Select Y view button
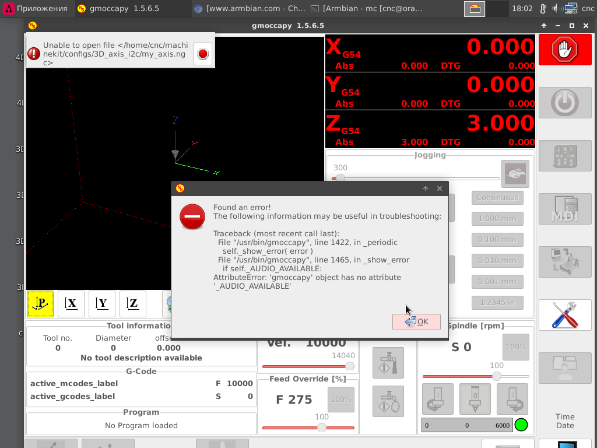This screenshot has height=448, width=597. coord(102,303)
